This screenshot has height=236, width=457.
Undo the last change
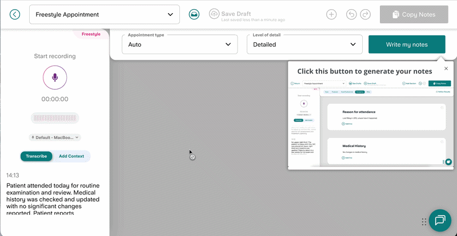(351, 14)
